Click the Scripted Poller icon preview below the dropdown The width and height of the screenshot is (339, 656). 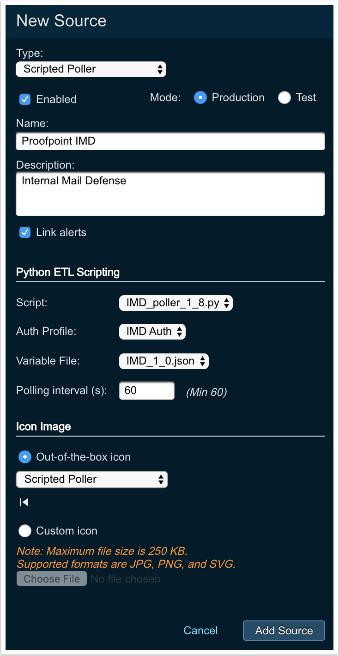(24, 502)
